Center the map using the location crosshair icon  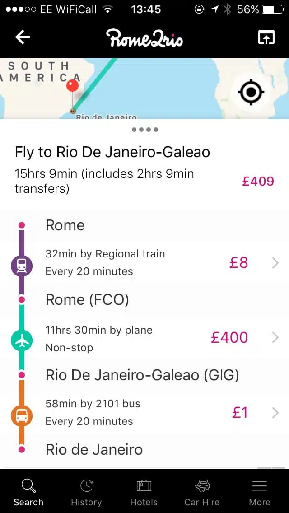click(x=251, y=92)
